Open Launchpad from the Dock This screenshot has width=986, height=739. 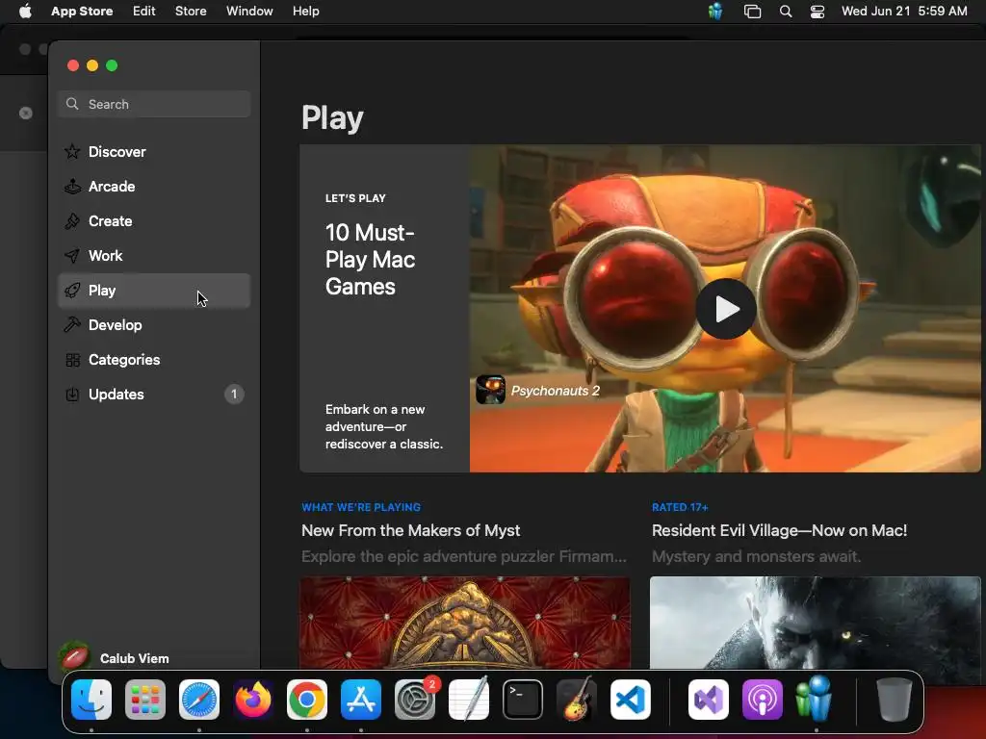(145, 700)
